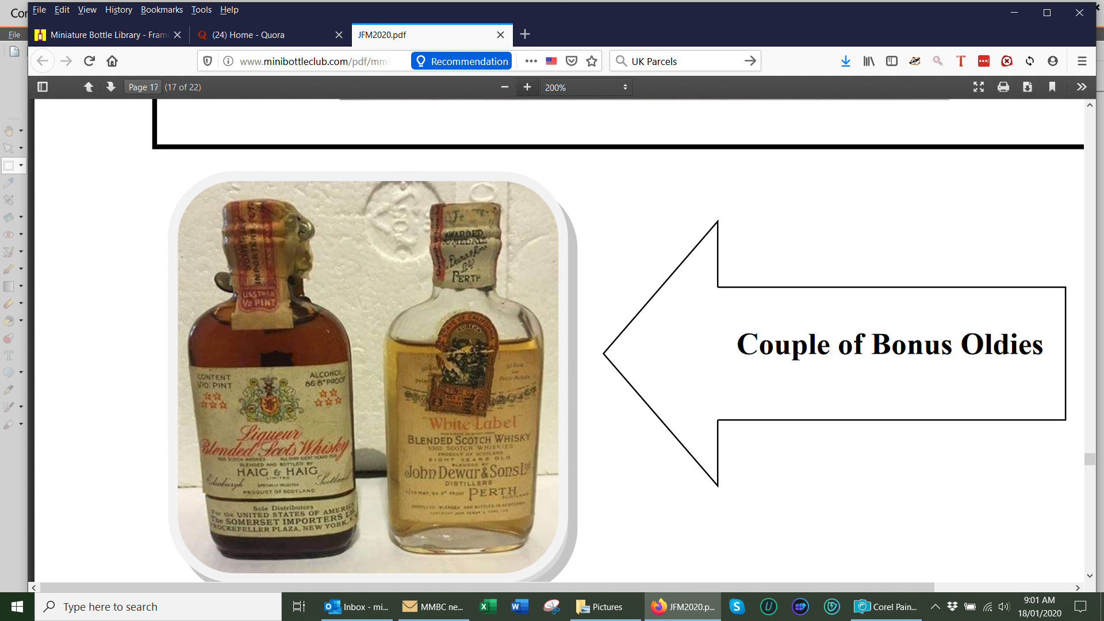Click the whisky bottles photo
Screen dimensions: 1104x621
pyautogui.click(x=368, y=377)
